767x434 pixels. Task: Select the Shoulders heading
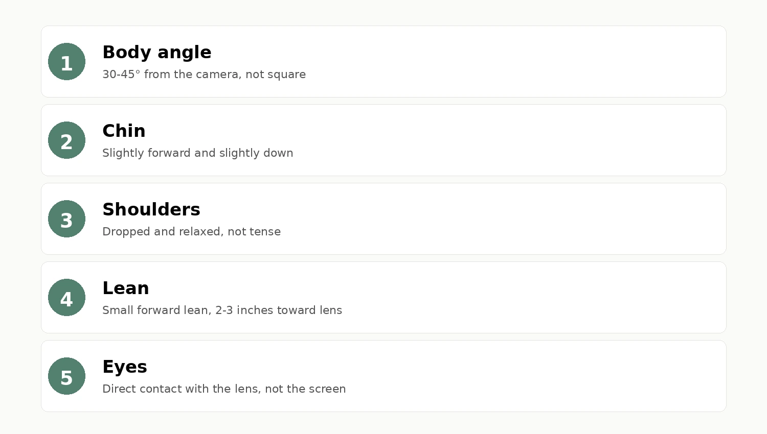pyautogui.click(x=151, y=209)
